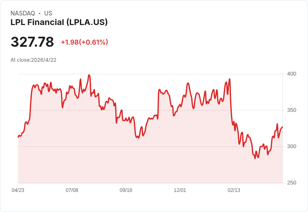Click the 300 y-axis price label

pyautogui.click(x=292, y=146)
